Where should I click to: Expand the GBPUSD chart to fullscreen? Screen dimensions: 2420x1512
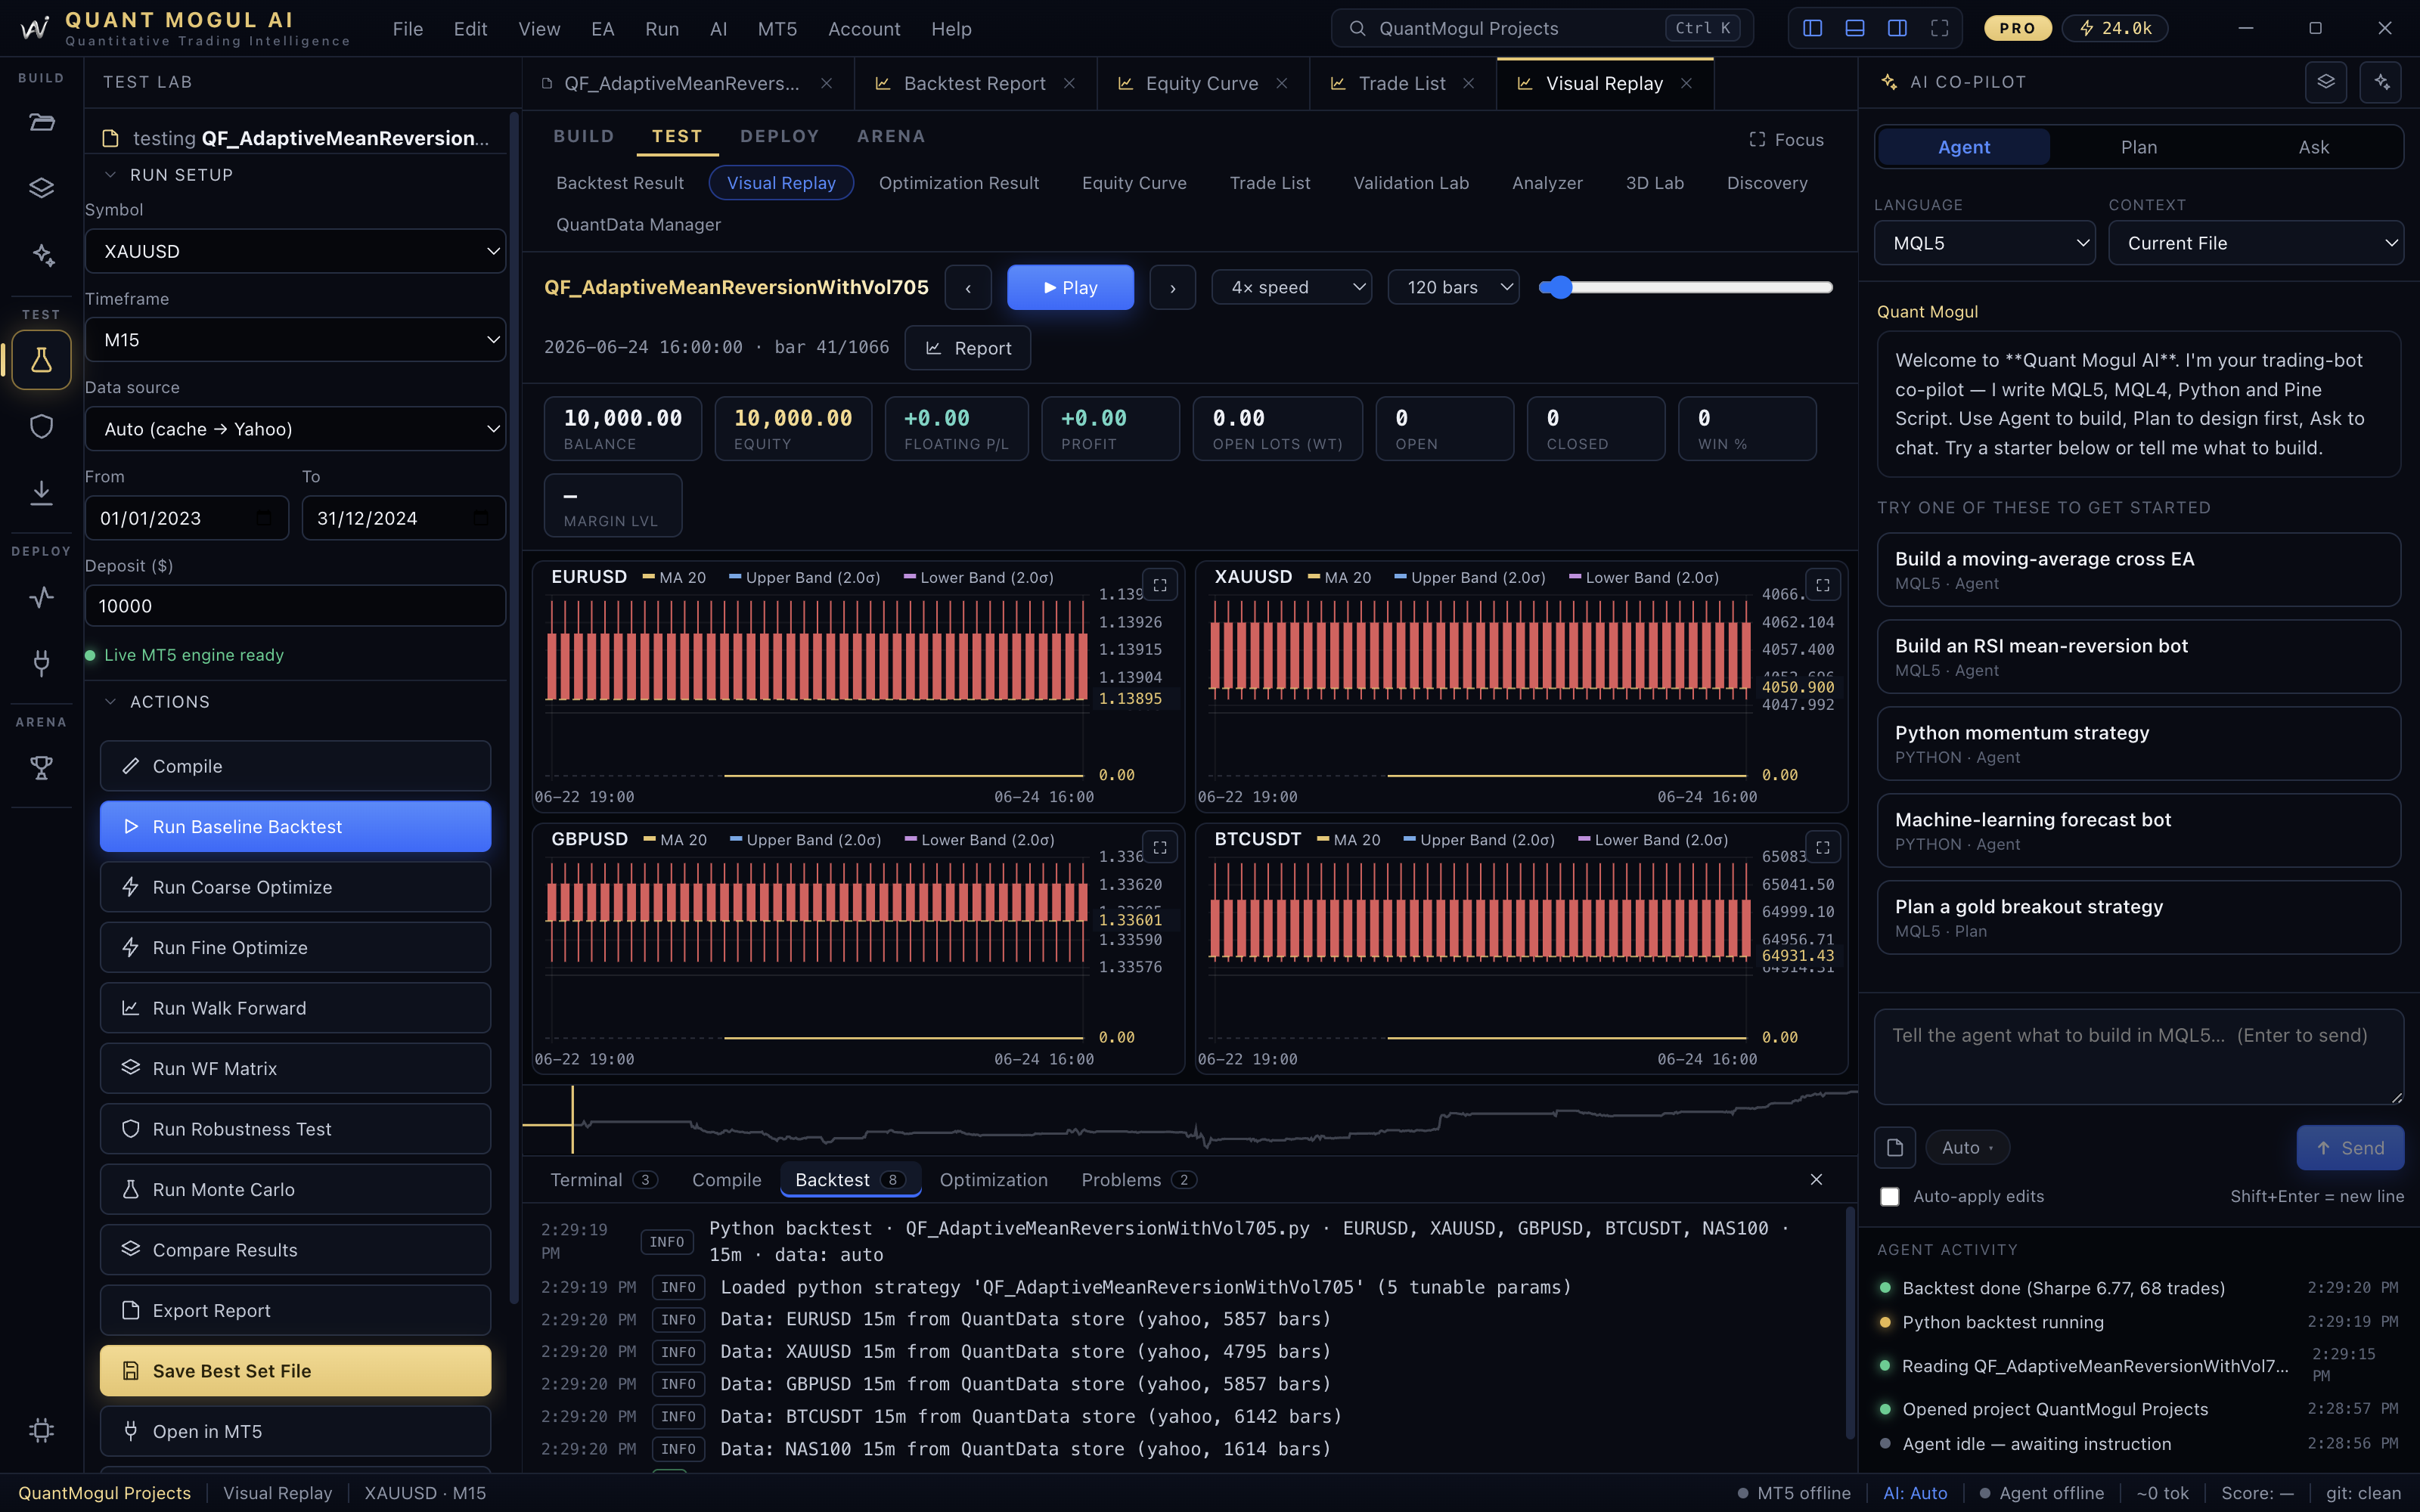[x=1160, y=848]
